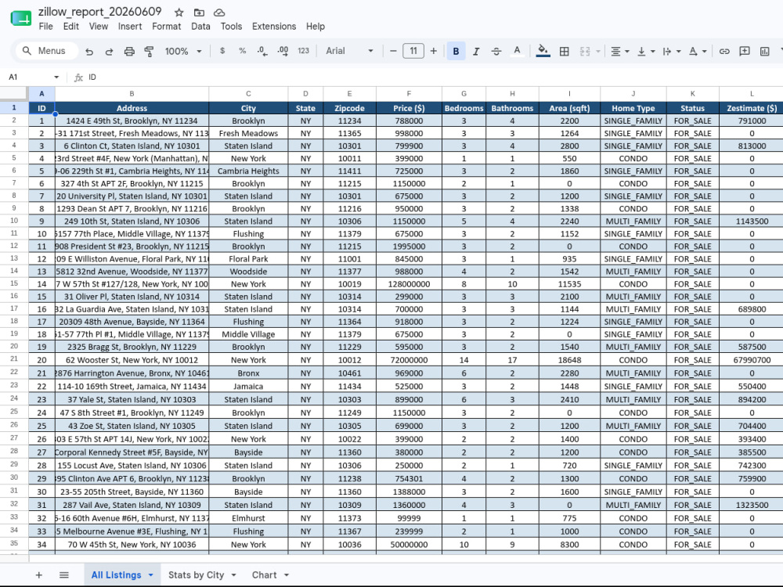The height and width of the screenshot is (587, 783).
Task: Open the fill color paint bucket
Action: click(543, 51)
